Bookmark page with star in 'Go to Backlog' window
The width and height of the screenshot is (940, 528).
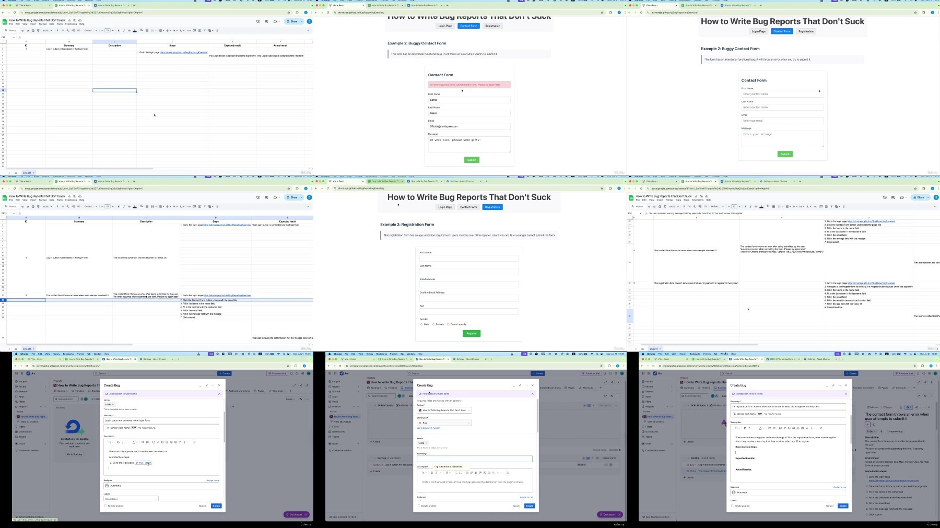288,366
